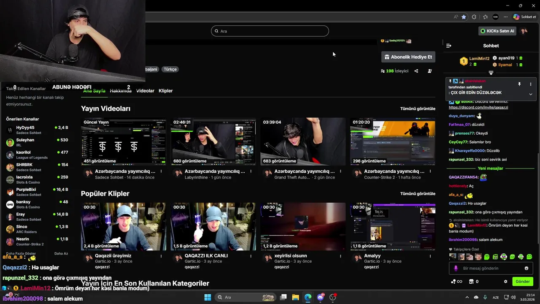The width and height of the screenshot is (540, 304).
Task: Open the HyDyy45 recommended channel
Action: click(37, 130)
